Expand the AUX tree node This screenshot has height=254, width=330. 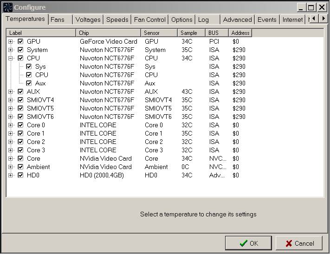coord(11,92)
